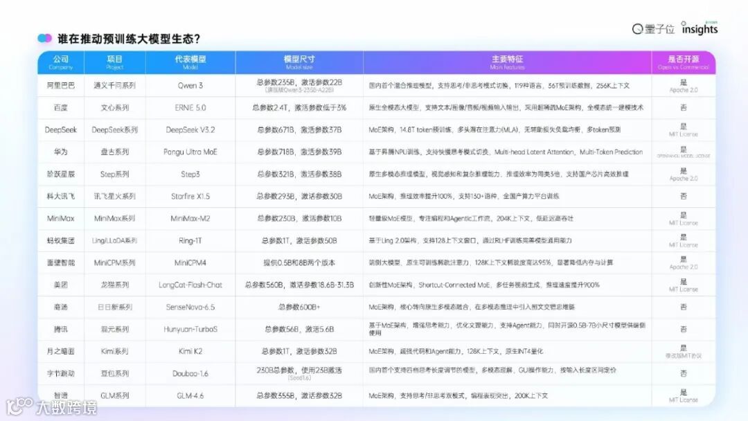Viewport: 748px width, 421px height.
Task: Click size cell 总参数230B,激活参数10B
Action: pos(299,218)
